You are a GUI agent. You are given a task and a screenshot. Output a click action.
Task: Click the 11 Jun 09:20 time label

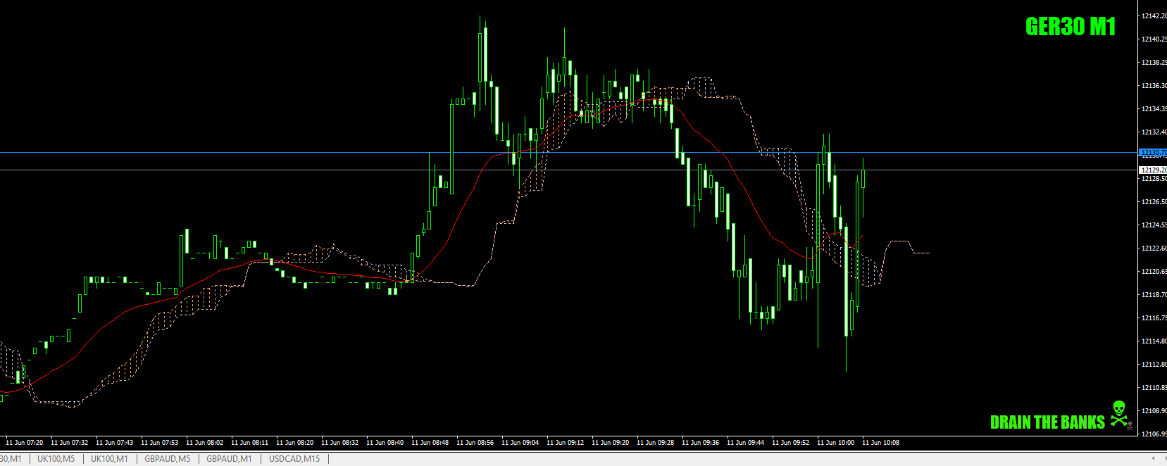click(611, 443)
